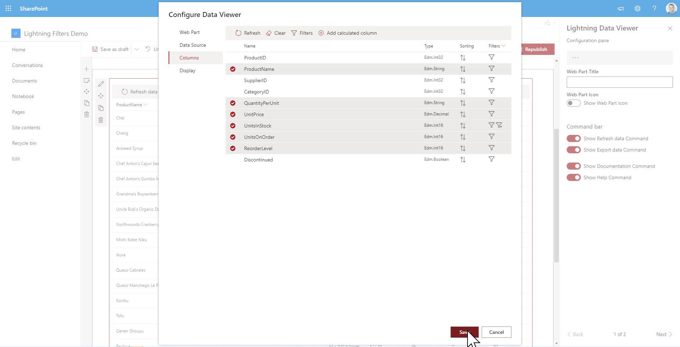
Task: Go to Next configuration pane page
Action: (664, 334)
